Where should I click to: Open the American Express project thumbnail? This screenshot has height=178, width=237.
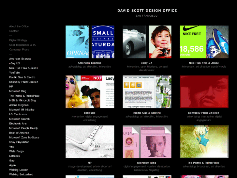point(90,42)
